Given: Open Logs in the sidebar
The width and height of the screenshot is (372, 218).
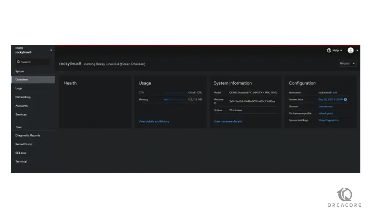Looking at the screenshot, I should (19, 88).
